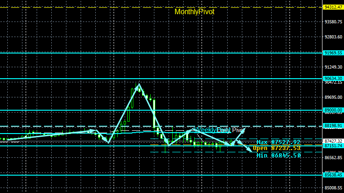Viewport: 344px width, 193px height.
Task: Click the WeeklyPivot label on chart
Action: [213, 130]
